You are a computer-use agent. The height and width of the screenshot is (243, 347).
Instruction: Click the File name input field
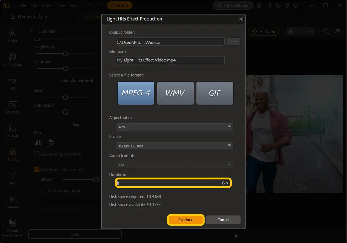[x=170, y=60]
